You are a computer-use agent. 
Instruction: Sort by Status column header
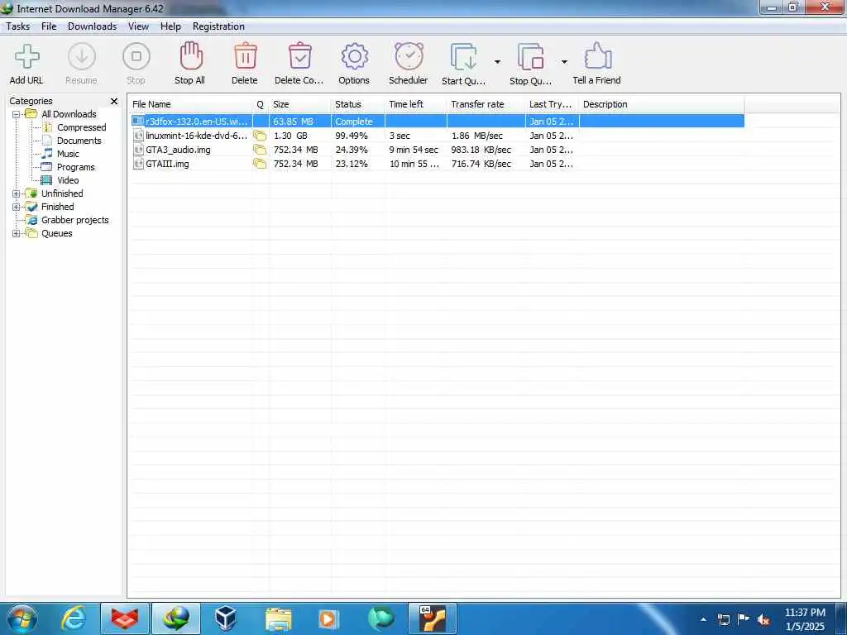[x=358, y=104]
